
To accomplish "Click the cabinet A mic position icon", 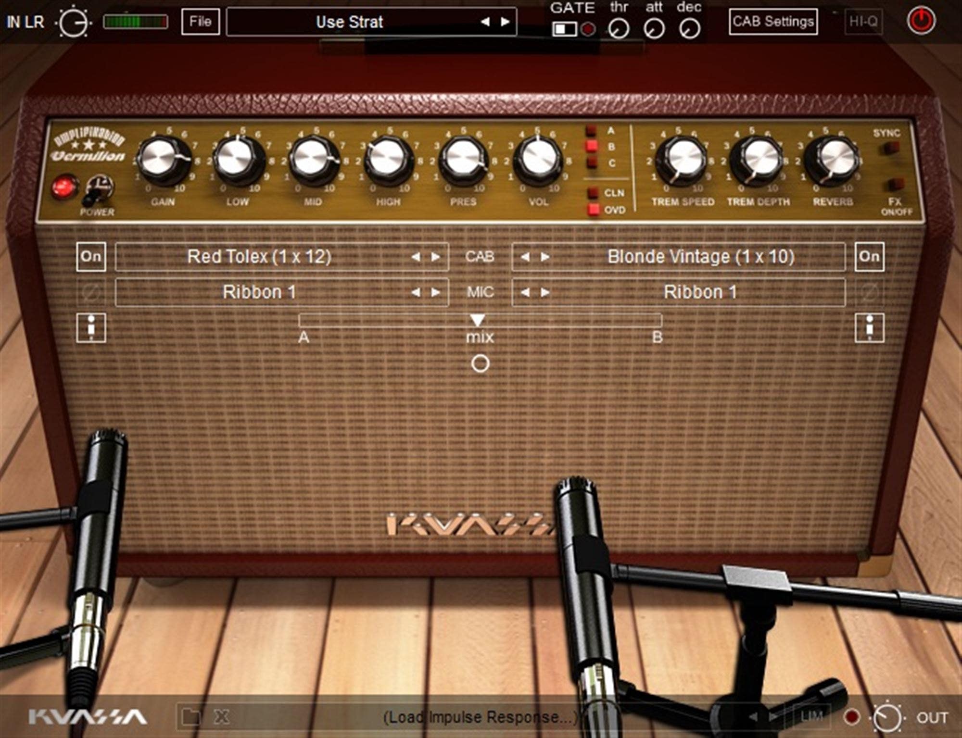I will point(91,328).
